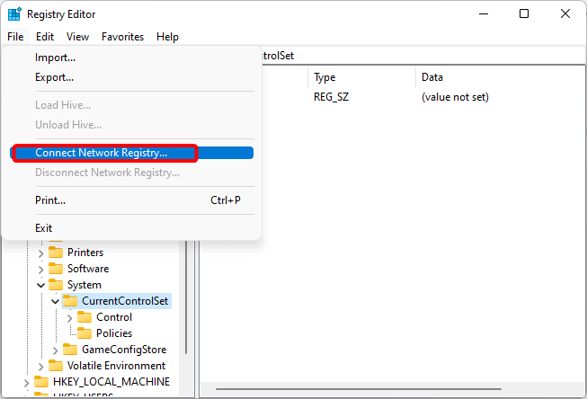Screen dimensions: 587x399
Task: Expand the Volatile Environment key
Action: coord(40,367)
